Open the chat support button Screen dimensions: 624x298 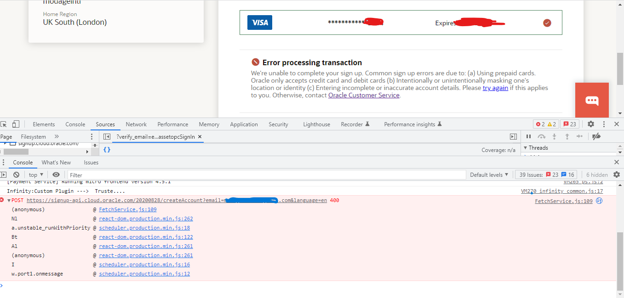[592, 100]
